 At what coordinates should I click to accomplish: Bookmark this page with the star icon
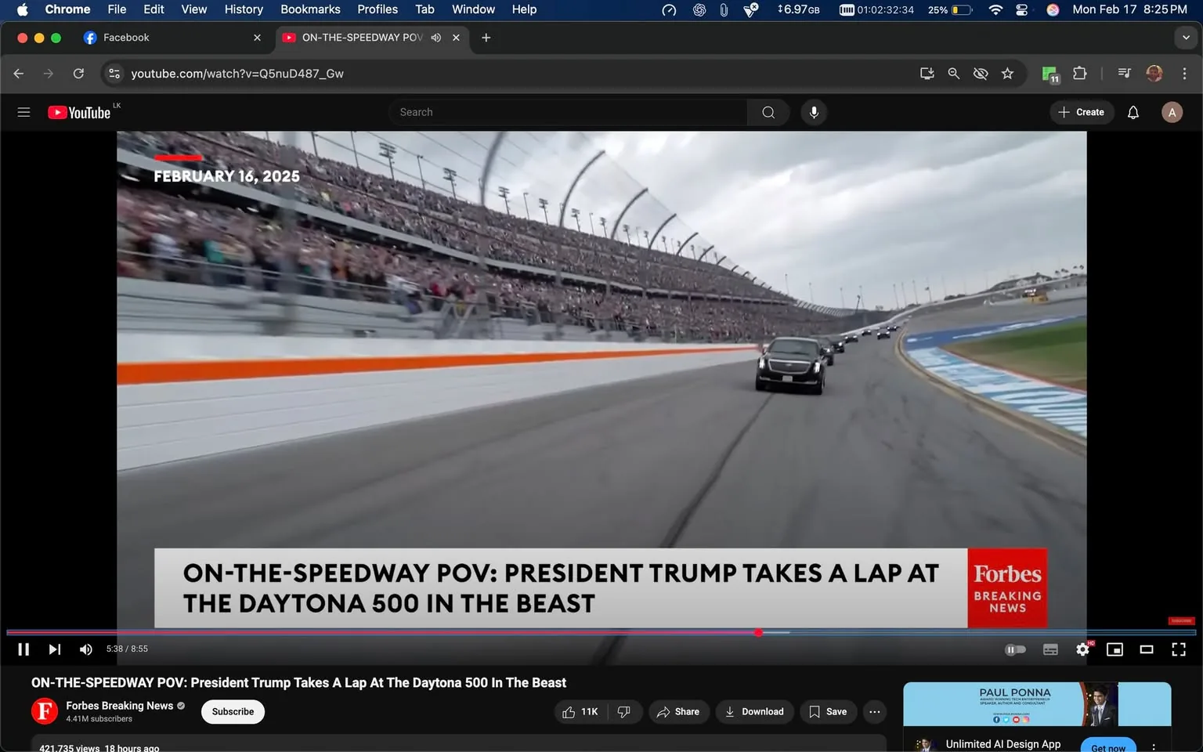(x=1007, y=73)
